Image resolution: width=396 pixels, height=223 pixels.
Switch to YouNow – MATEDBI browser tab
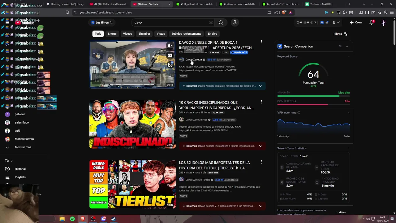[323, 4]
